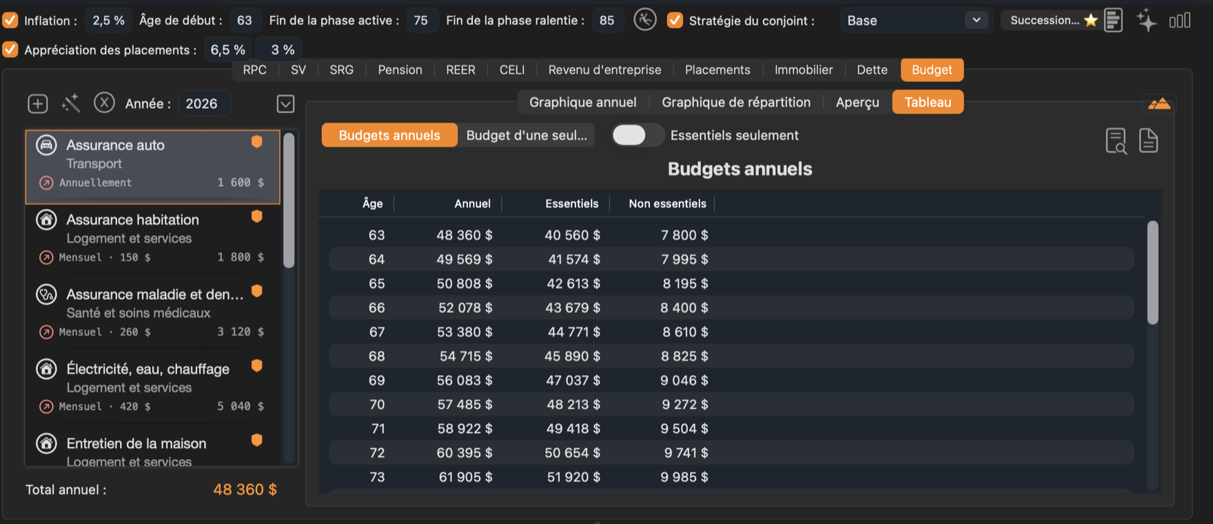1213x524 pixels.
Task: Click the Non essentiels column header
Action: coord(667,203)
